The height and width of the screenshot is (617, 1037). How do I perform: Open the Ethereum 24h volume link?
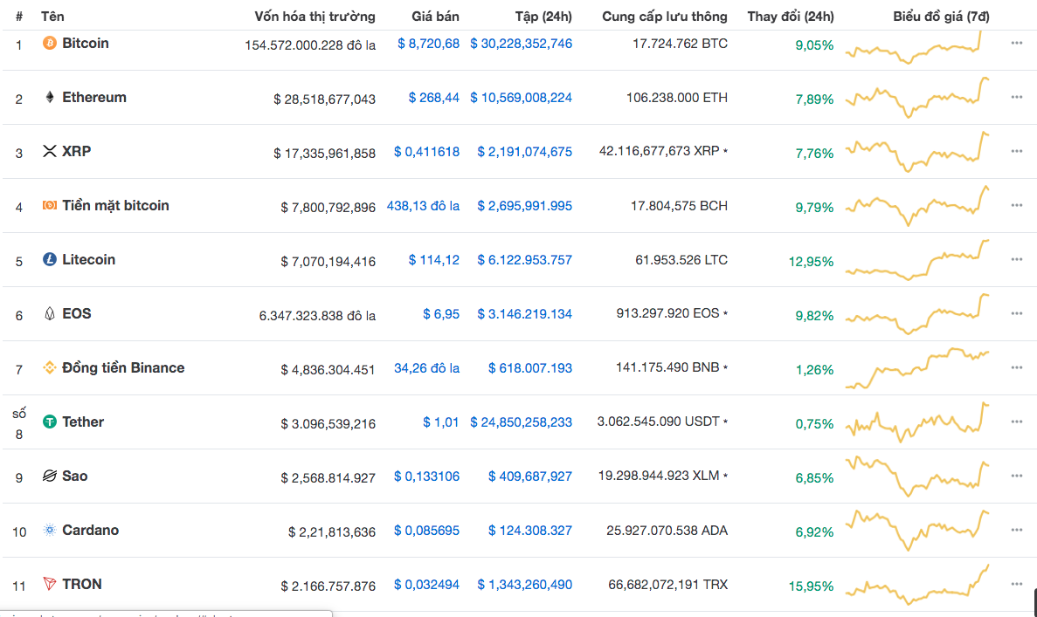tap(521, 97)
